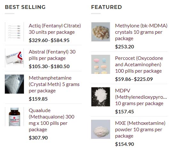This screenshot has width=170, height=150.
Task: Click the Featured section heading
Action: pos(106,7)
